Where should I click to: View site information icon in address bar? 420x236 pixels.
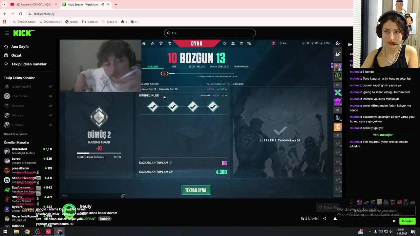pyautogui.click(x=30, y=14)
